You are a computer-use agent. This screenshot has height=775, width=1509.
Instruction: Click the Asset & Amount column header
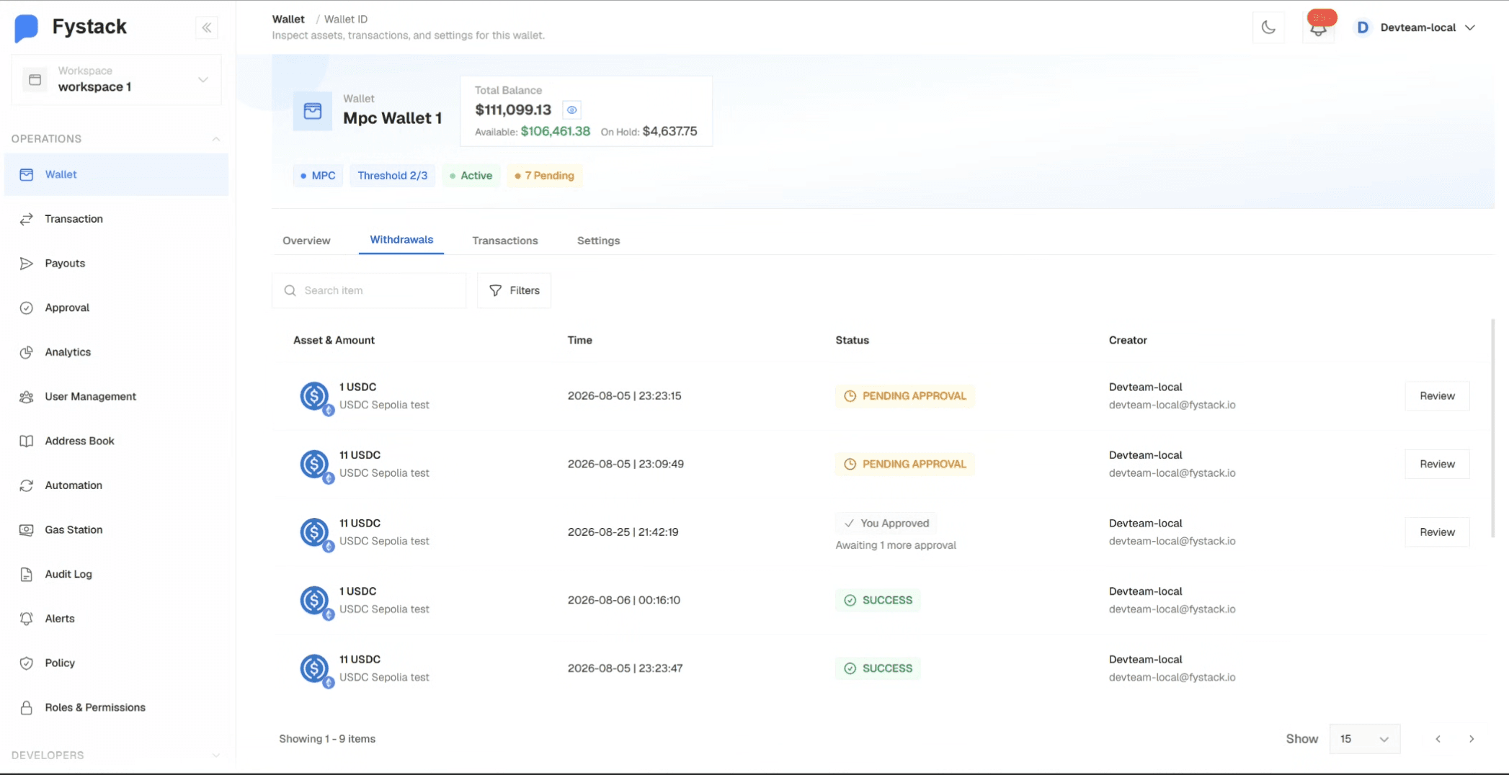click(334, 340)
